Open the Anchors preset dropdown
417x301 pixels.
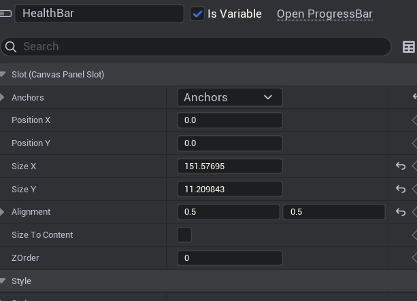[229, 97]
